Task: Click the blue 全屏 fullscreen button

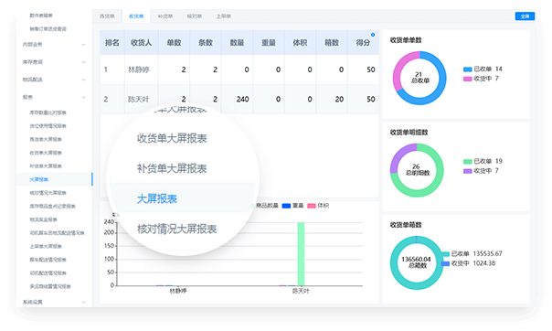Action: [x=525, y=16]
